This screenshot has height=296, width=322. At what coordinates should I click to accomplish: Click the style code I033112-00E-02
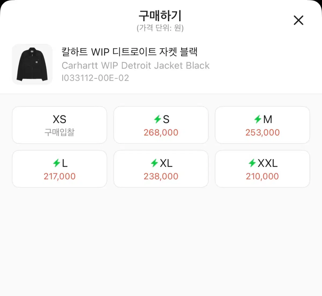(x=95, y=78)
